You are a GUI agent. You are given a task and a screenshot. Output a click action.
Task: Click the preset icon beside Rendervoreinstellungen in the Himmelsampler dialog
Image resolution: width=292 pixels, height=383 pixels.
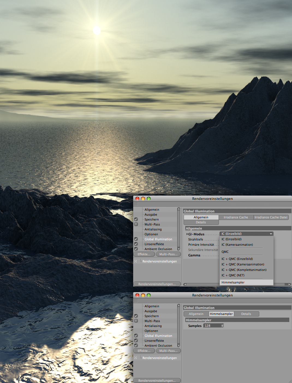coord(136,358)
